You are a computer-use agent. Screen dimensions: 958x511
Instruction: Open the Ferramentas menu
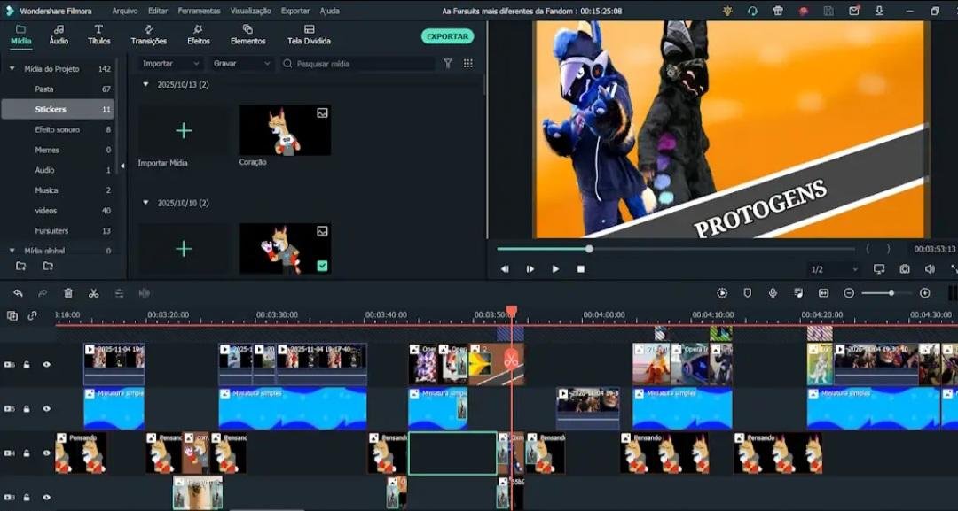tap(199, 11)
